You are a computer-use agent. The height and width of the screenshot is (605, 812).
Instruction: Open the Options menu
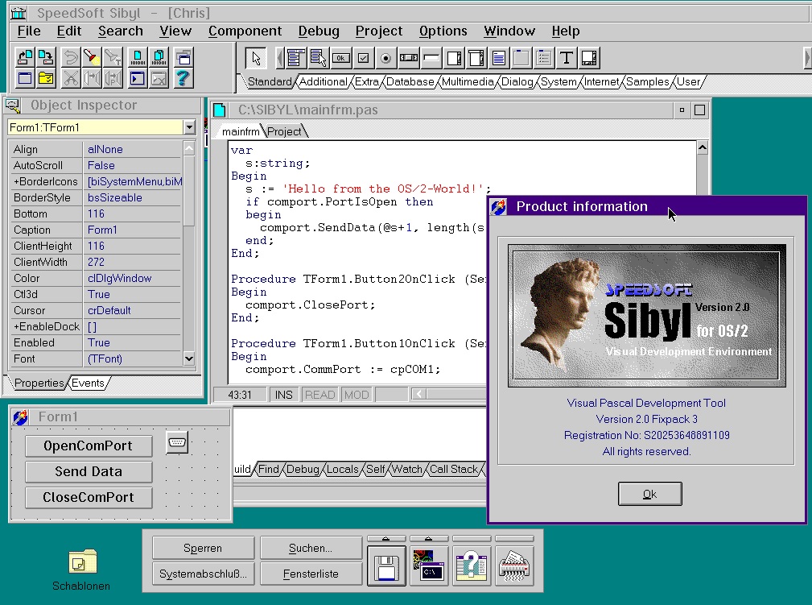point(443,31)
